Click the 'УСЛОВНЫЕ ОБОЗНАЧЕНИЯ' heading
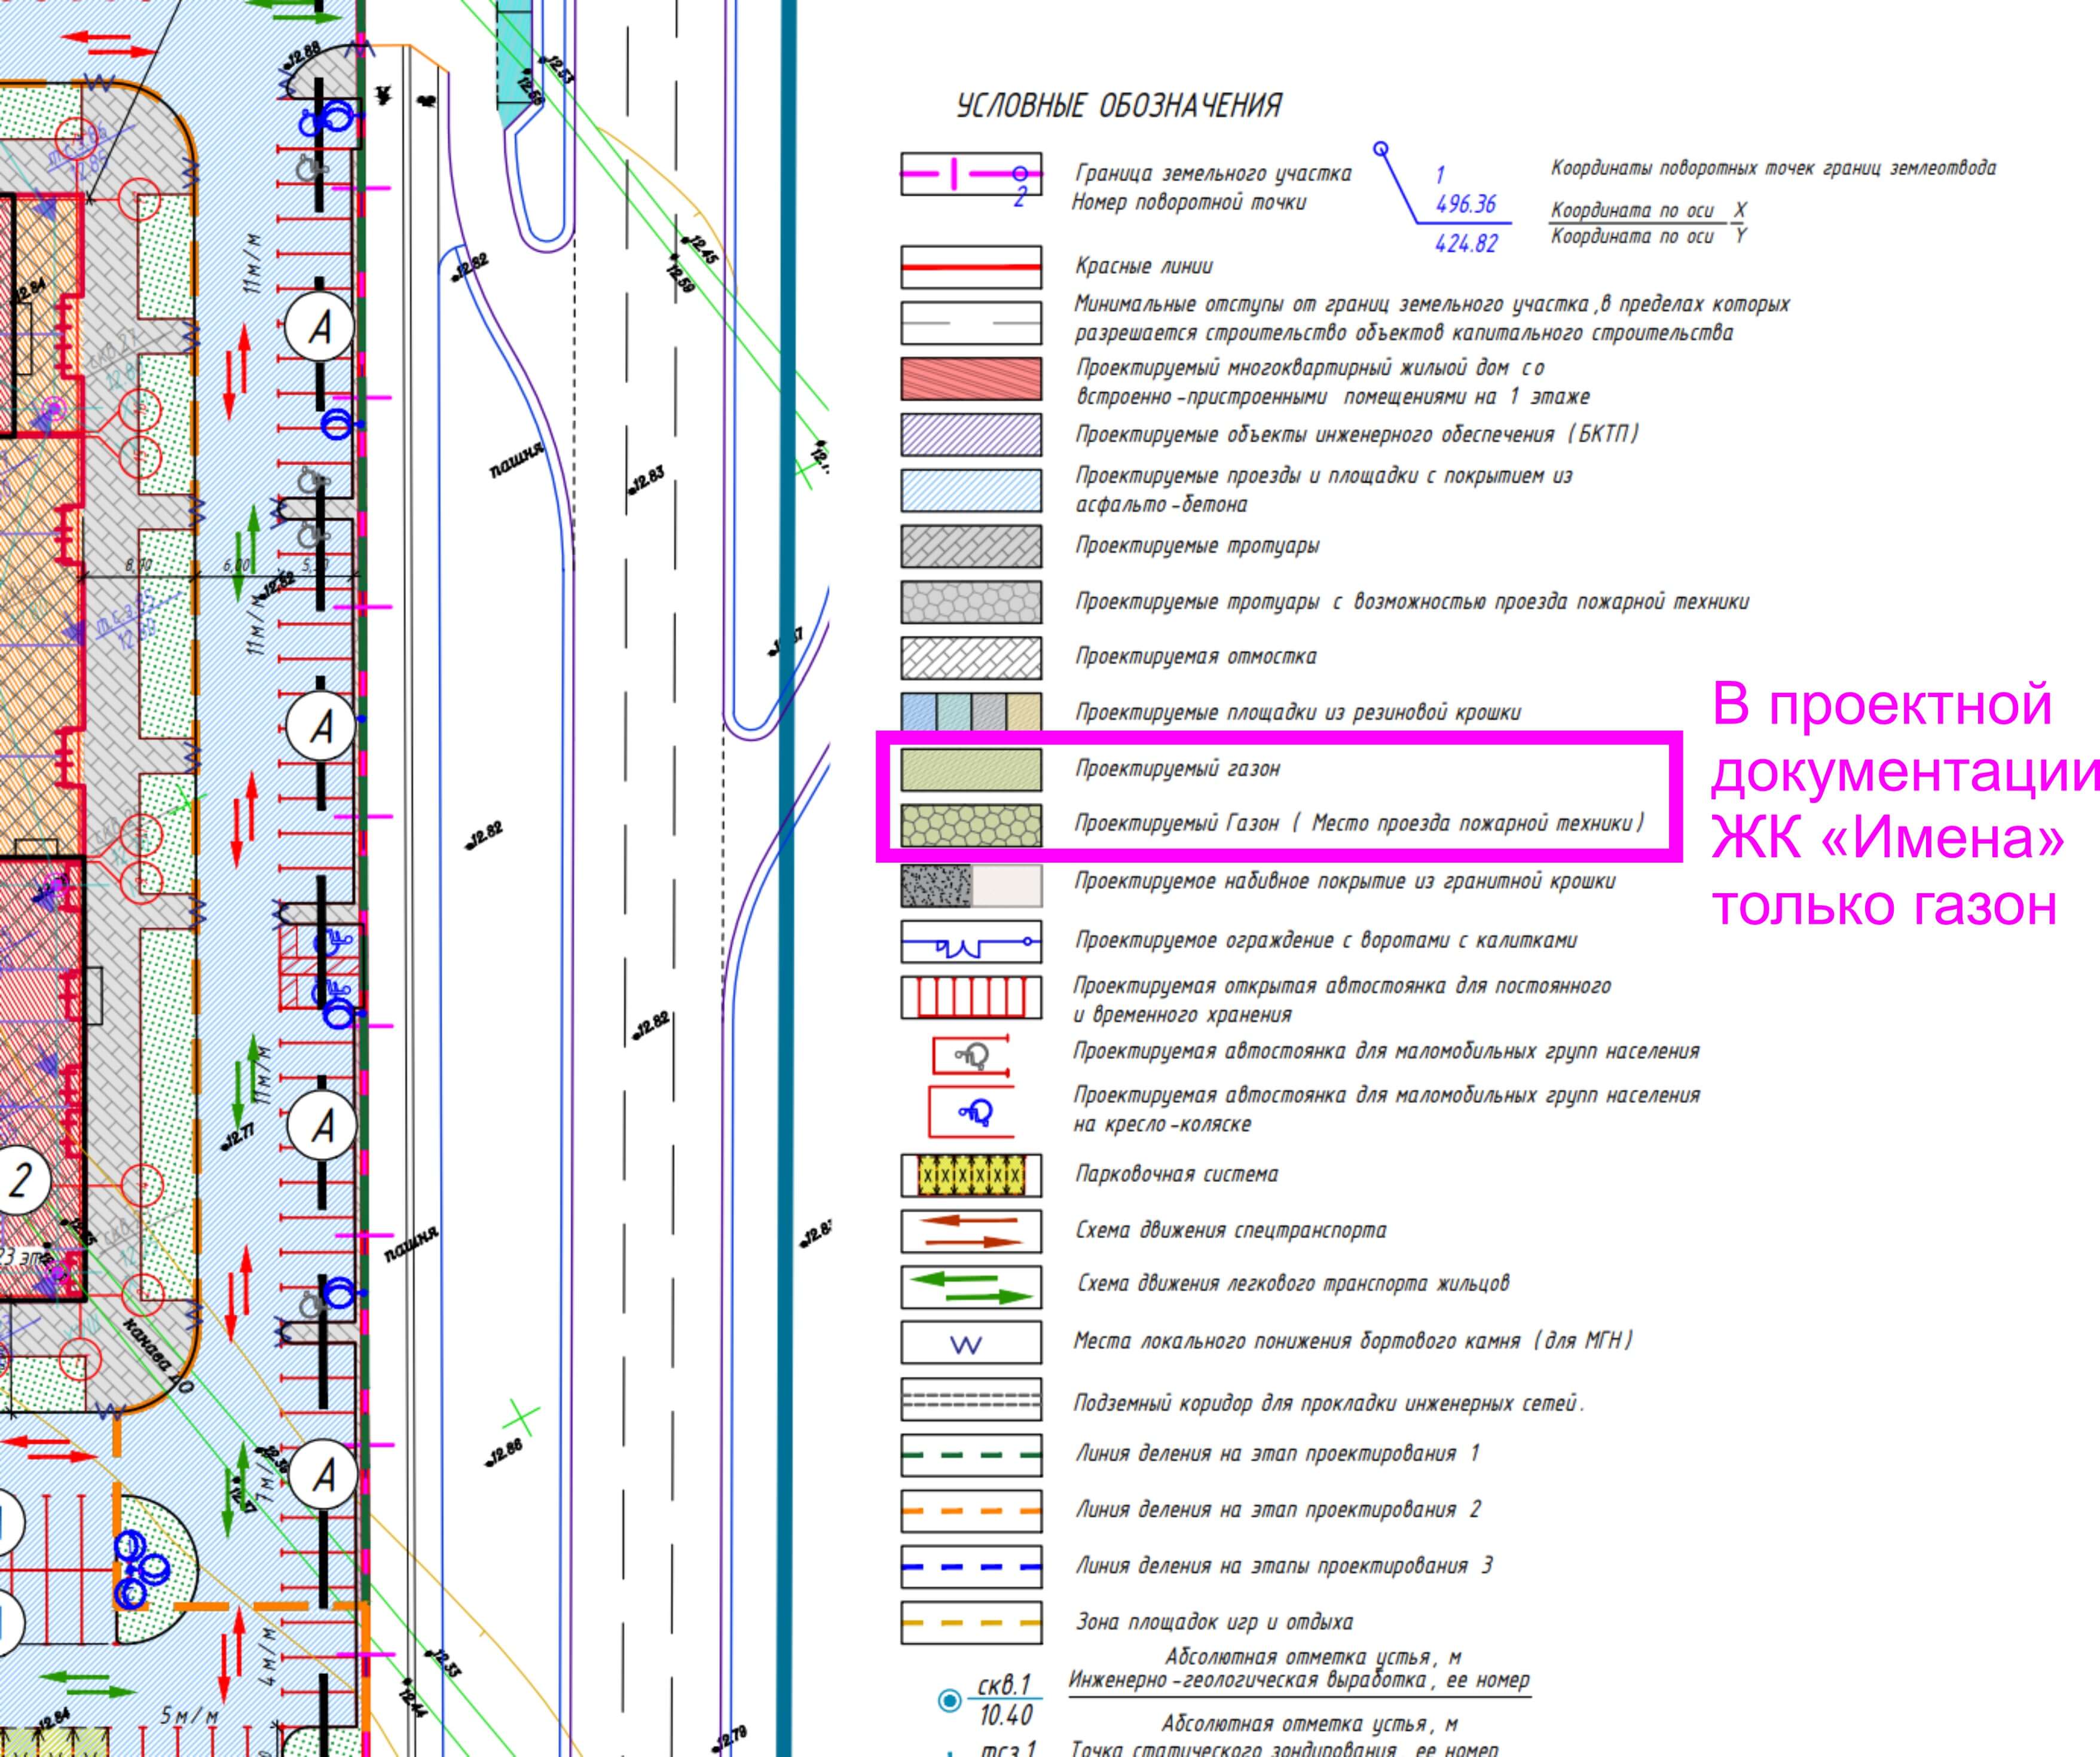The width and height of the screenshot is (2100, 1757). click(x=1119, y=106)
